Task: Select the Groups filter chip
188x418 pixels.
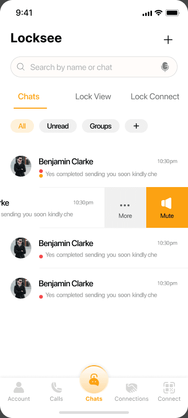Action: tap(101, 126)
